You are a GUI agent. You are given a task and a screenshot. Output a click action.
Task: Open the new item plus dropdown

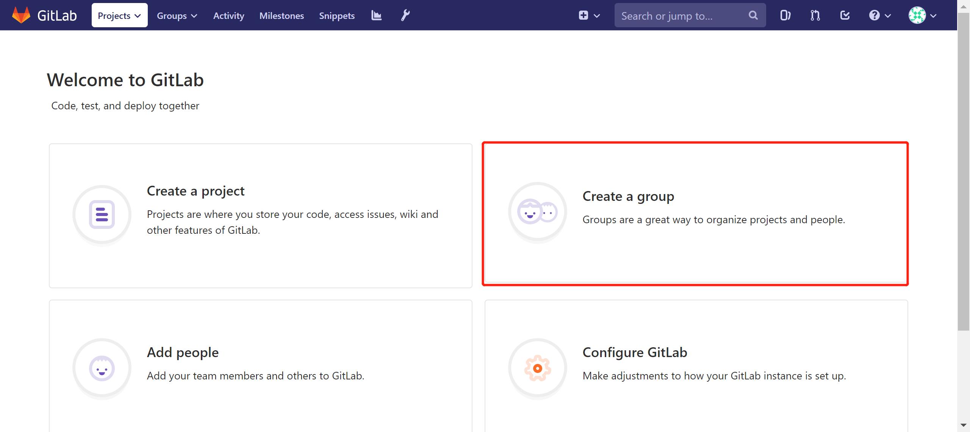click(589, 16)
